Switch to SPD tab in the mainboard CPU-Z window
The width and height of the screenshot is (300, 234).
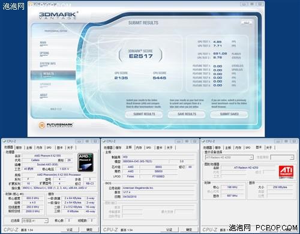pos(148,148)
